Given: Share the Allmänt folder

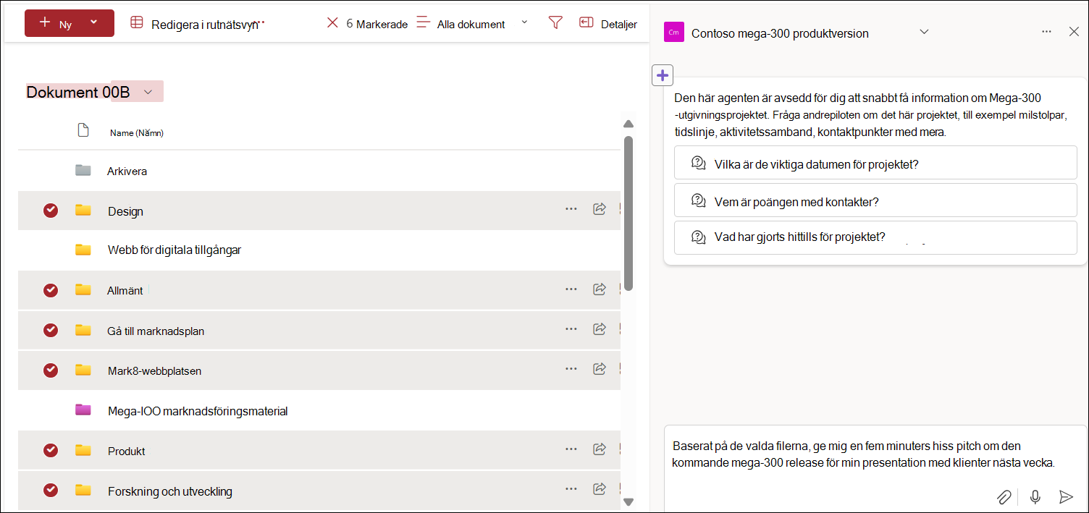Looking at the screenshot, I should click(600, 289).
